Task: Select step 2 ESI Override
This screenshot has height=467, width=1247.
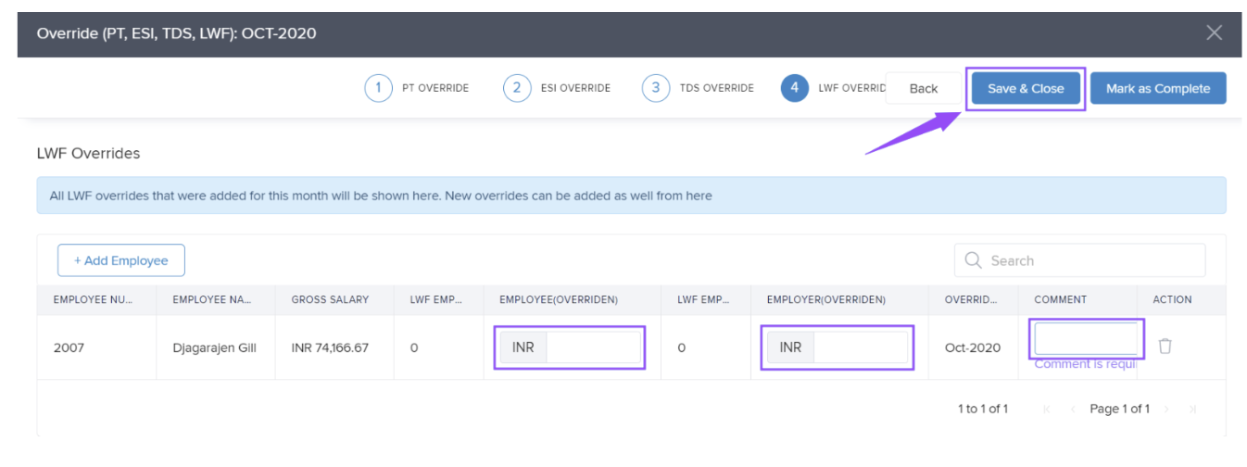Action: (517, 88)
